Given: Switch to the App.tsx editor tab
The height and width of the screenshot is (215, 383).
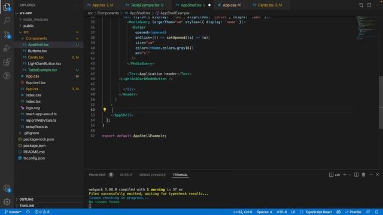Looking at the screenshot, I should pyautogui.click(x=101, y=5).
